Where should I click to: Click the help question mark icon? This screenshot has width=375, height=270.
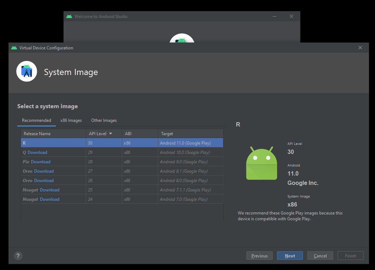(18, 256)
